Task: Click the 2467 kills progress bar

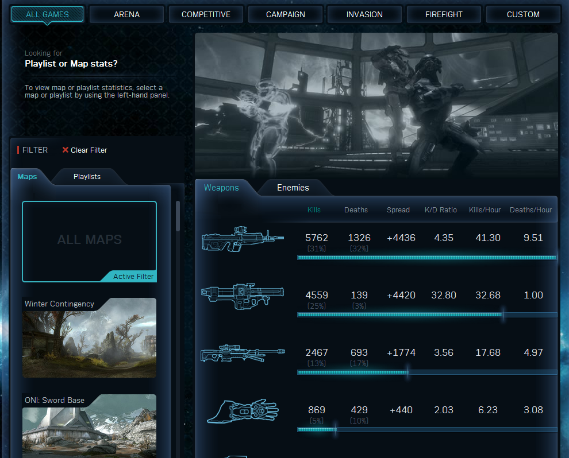Action: coord(427,372)
